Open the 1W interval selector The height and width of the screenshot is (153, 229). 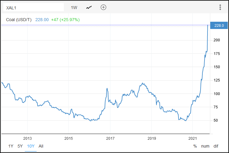(x=74, y=8)
